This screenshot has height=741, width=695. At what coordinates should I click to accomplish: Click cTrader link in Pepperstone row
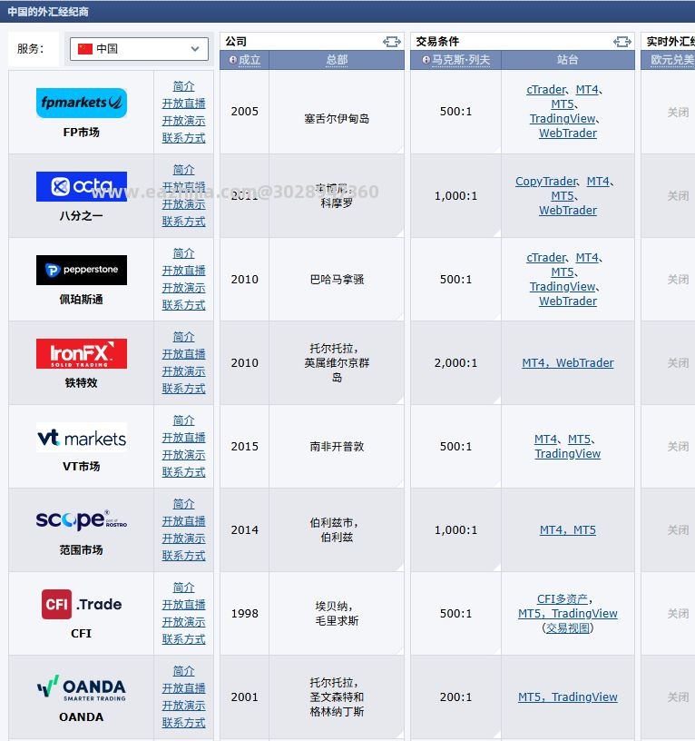pos(546,258)
